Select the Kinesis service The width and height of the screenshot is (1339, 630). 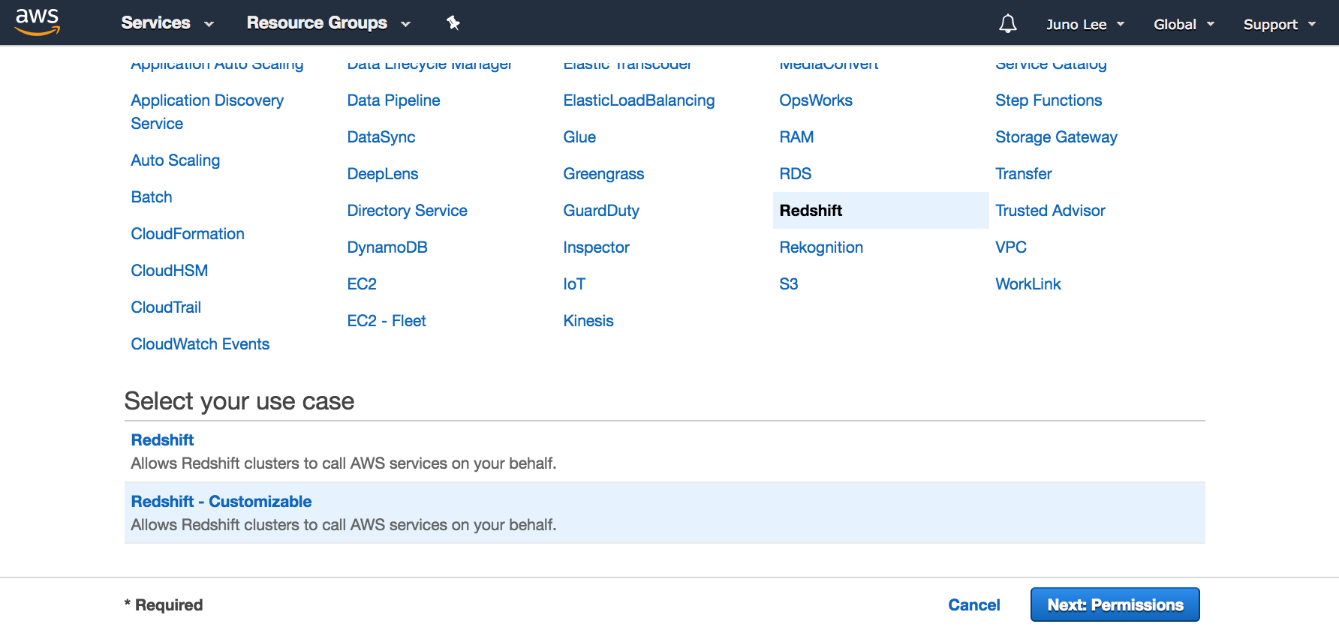coord(588,321)
